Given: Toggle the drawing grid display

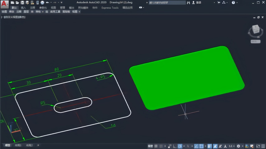Looking at the screenshot, I should tap(156, 146).
